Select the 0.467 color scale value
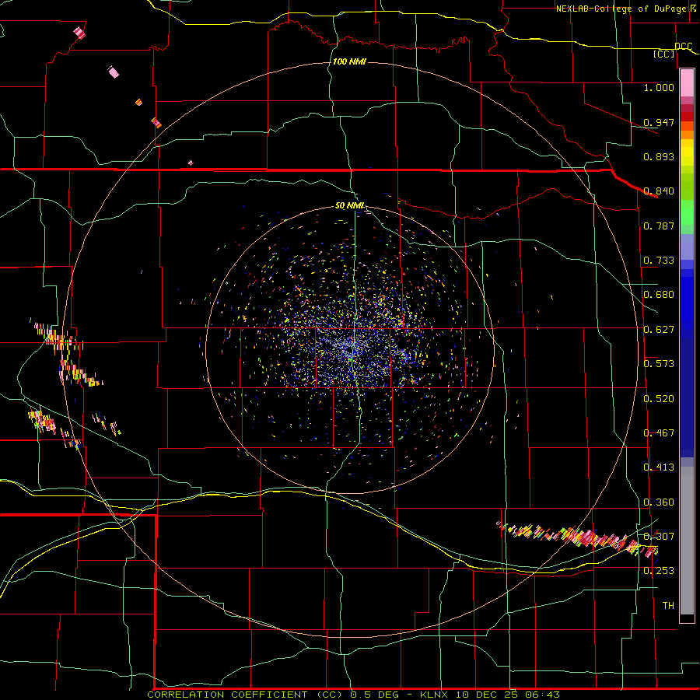 point(659,433)
